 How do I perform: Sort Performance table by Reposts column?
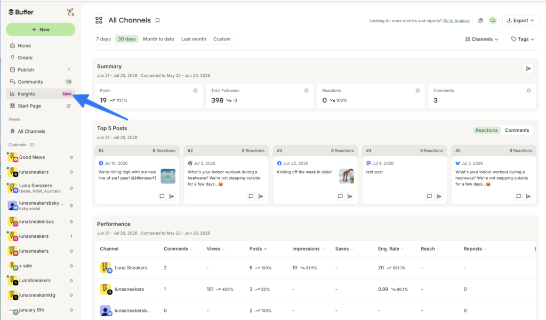pyautogui.click(x=475, y=249)
